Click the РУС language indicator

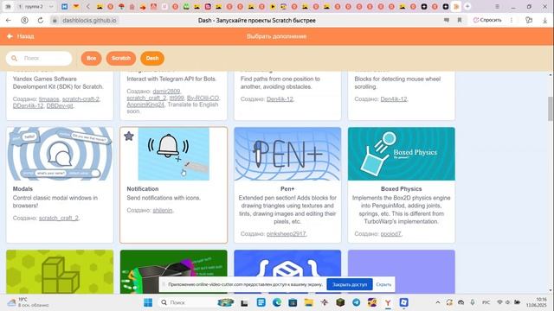(486, 302)
